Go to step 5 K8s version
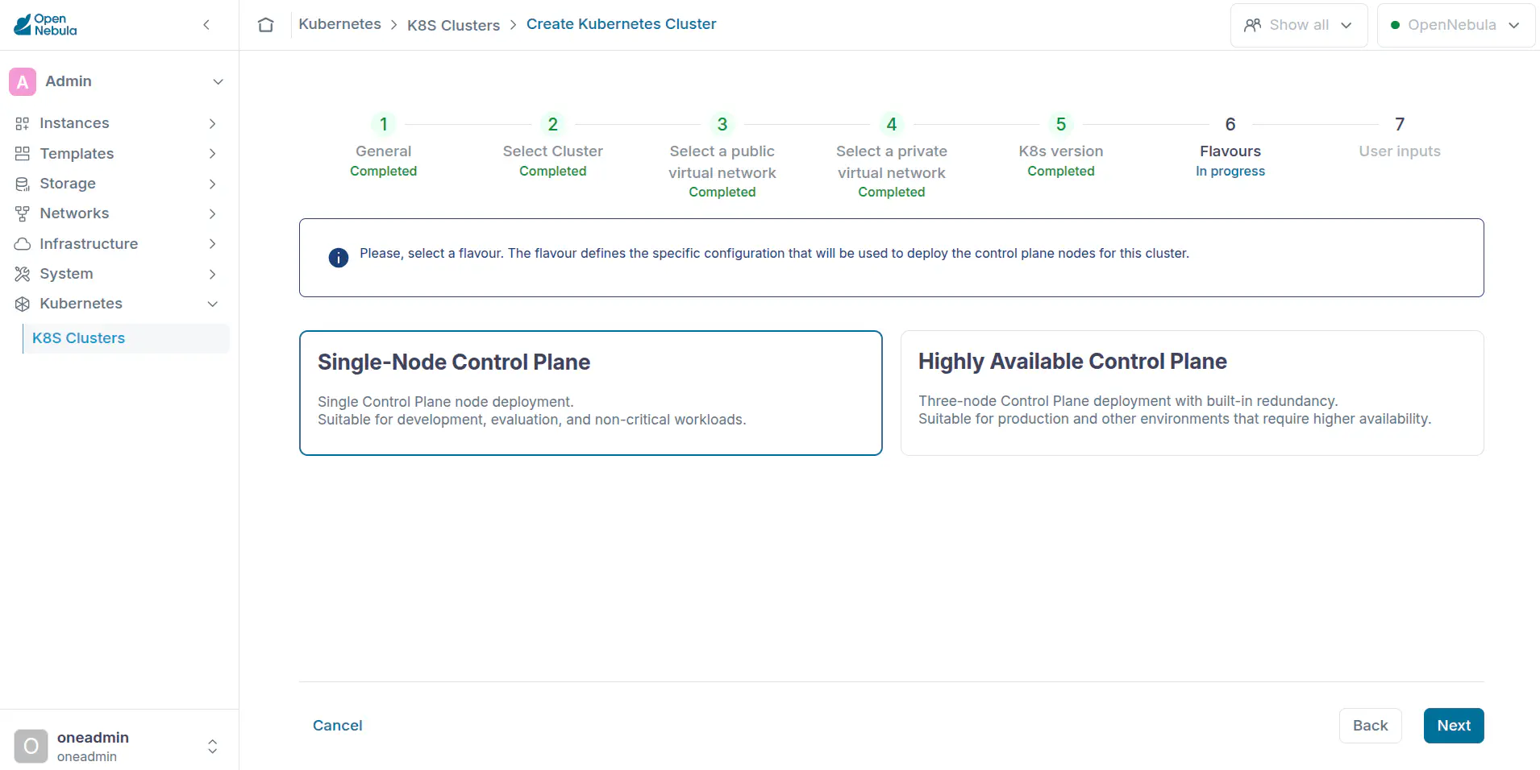This screenshot has height=770, width=1540. pyautogui.click(x=1061, y=146)
